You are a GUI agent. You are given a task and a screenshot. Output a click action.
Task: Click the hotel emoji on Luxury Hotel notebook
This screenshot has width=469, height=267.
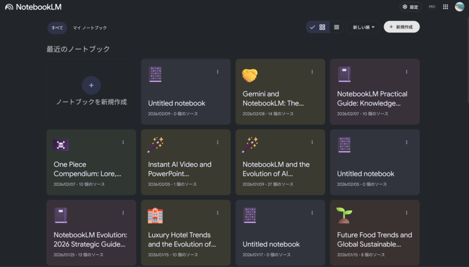click(155, 215)
